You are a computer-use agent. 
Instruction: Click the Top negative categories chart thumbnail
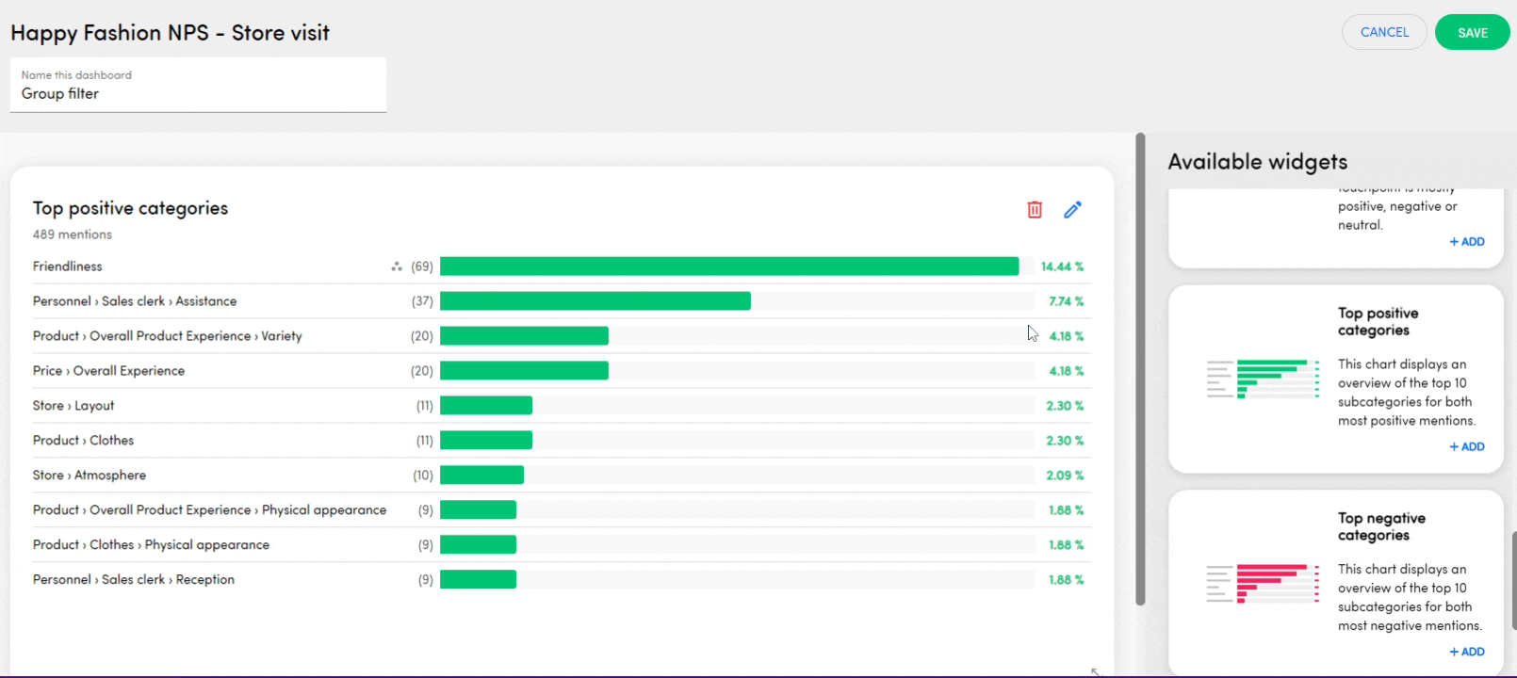(x=1263, y=584)
